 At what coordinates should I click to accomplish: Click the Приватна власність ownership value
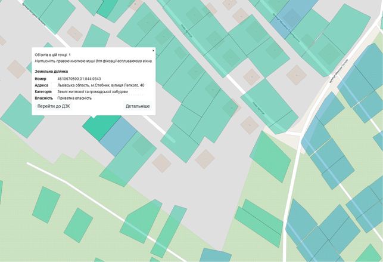click(x=74, y=98)
